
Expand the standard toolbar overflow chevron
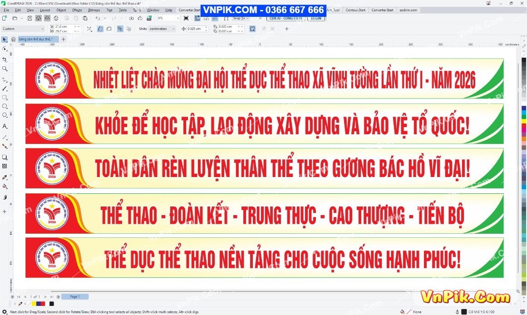[260, 18]
